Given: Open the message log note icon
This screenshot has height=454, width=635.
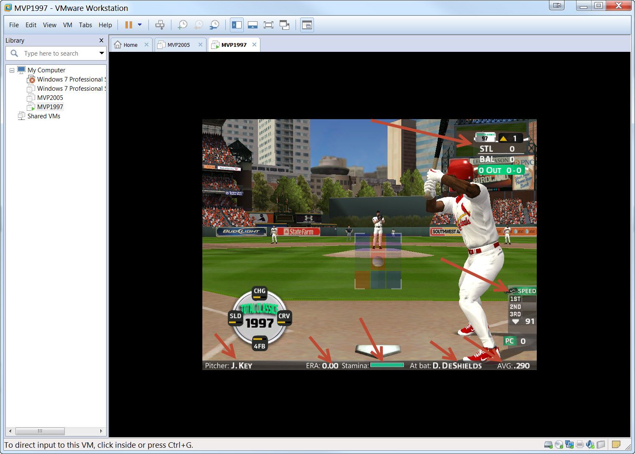Looking at the screenshot, I should coord(616,444).
